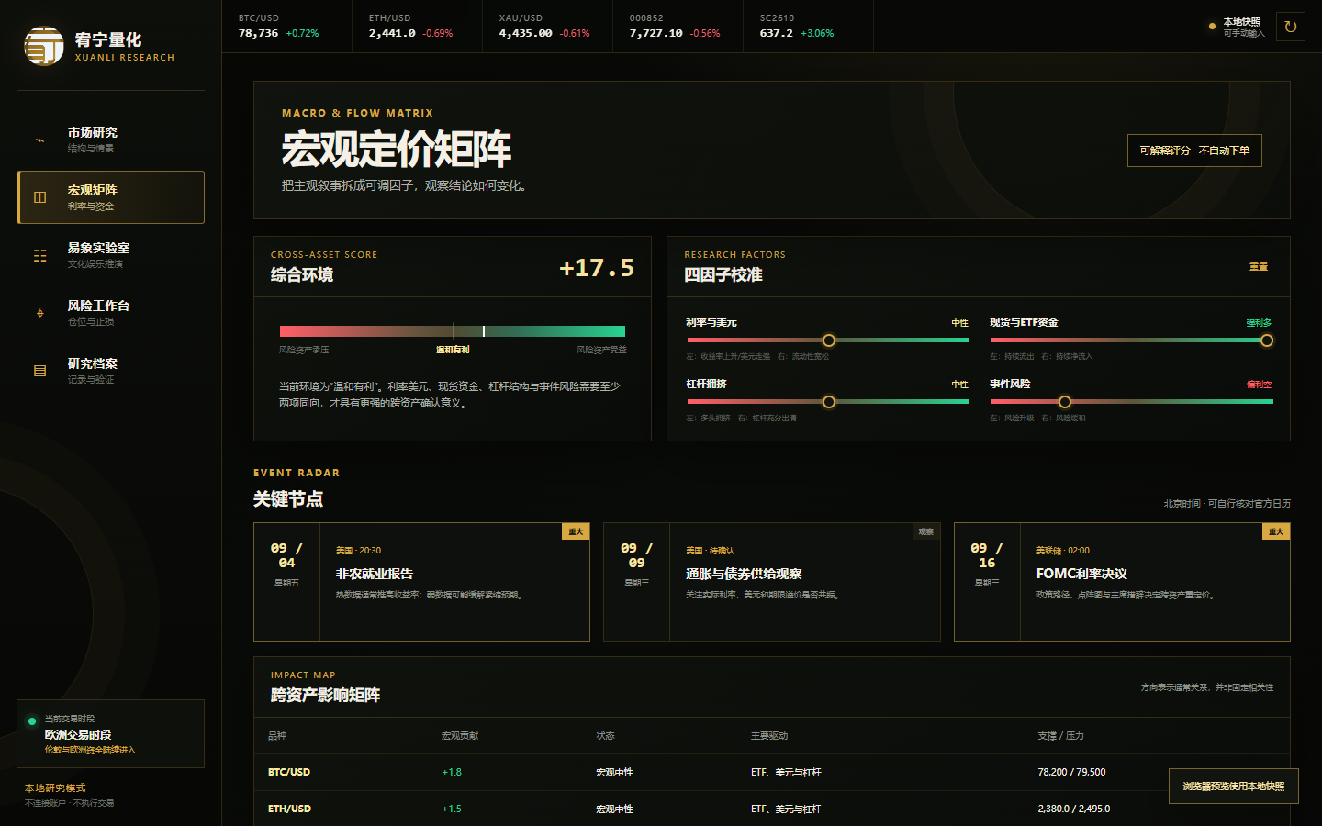Screen dimensions: 1322x826
Task: Adjust the 现货与ETF资金 slider handle
Action: point(1267,340)
